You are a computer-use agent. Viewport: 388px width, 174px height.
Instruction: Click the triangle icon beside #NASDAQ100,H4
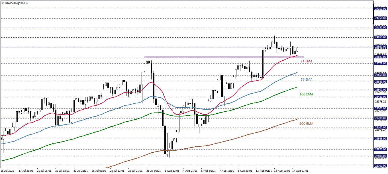(3, 3)
